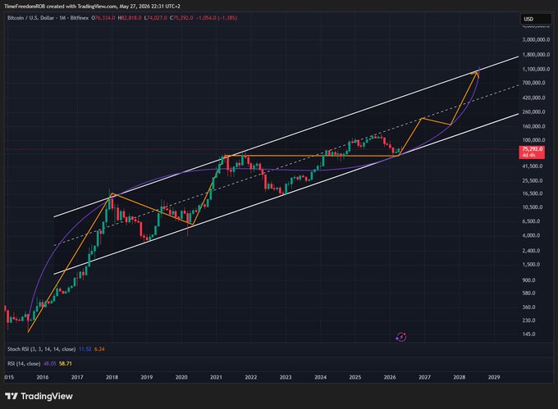Viewport: 558px width, 409px height.
Task: Click the high value H82,818.0
Action: click(x=130, y=18)
